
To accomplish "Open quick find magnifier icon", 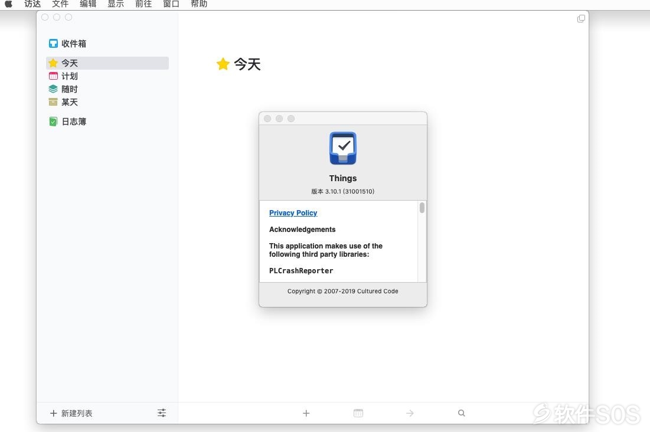I will [462, 413].
